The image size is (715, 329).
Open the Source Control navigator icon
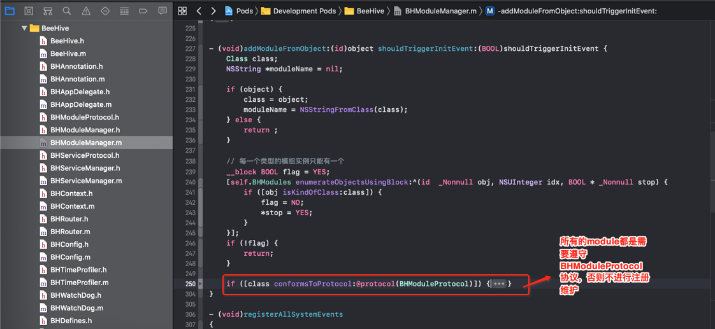[x=28, y=10]
